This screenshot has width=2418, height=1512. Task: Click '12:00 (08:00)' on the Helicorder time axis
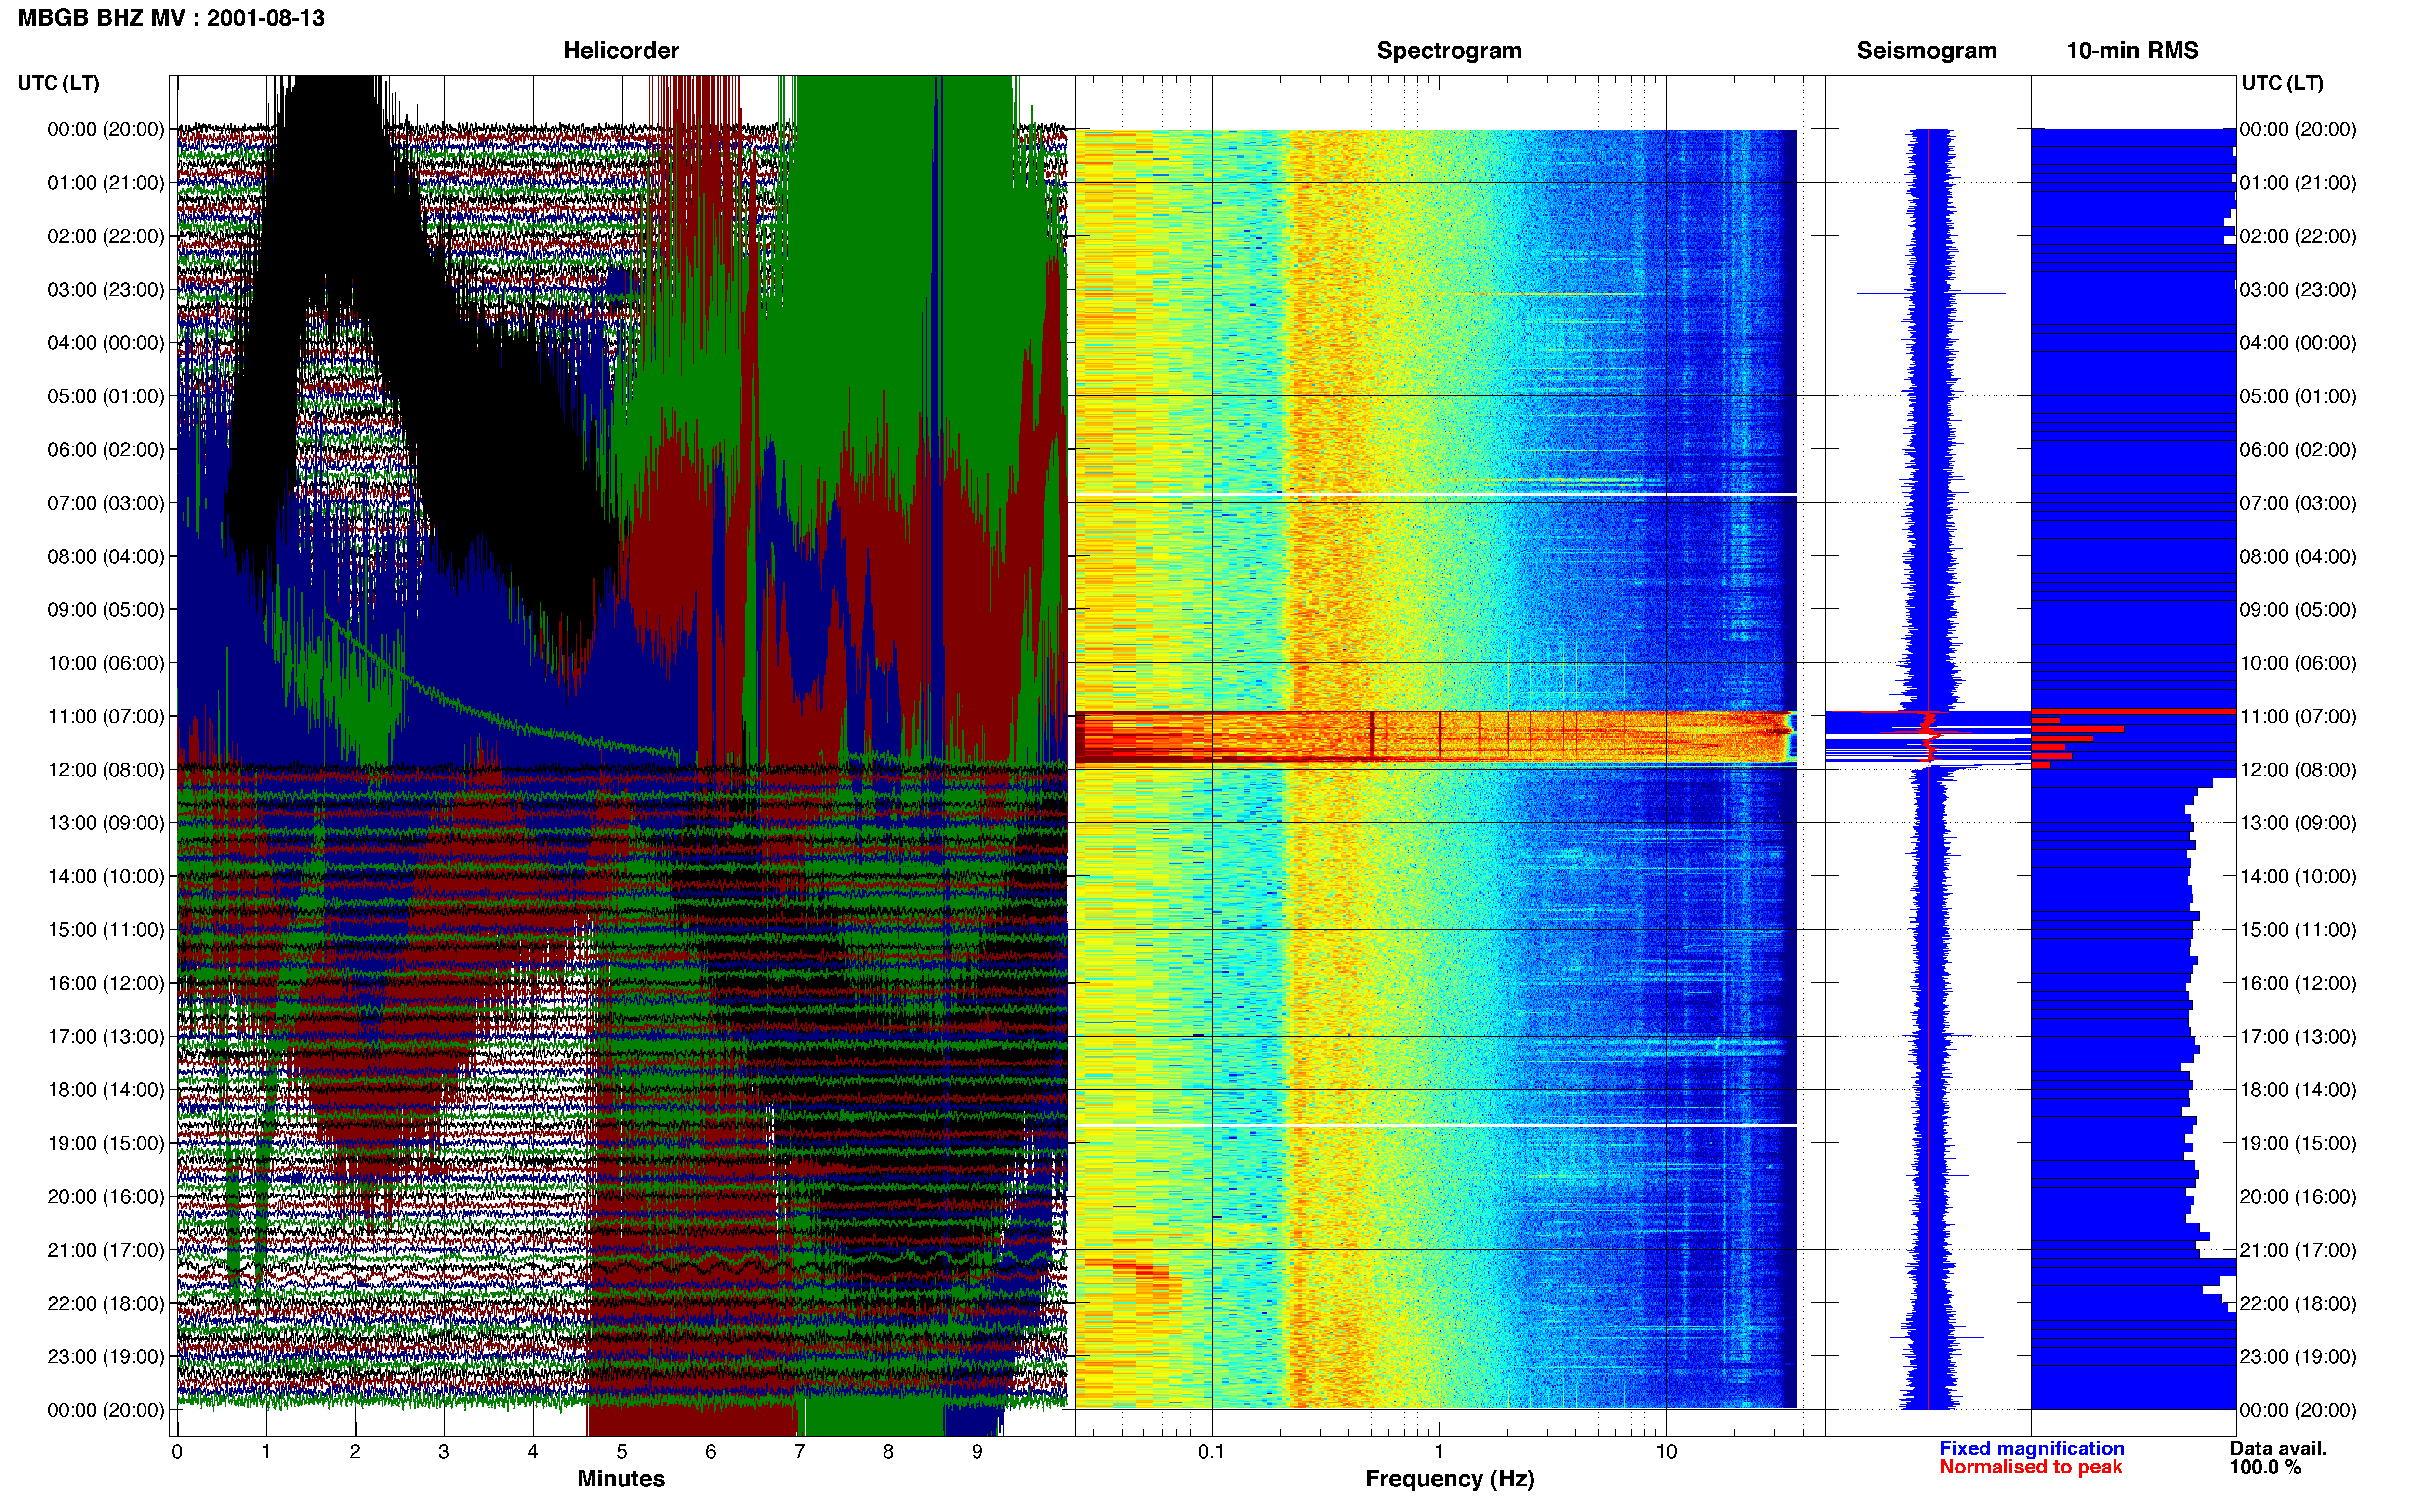[106, 770]
